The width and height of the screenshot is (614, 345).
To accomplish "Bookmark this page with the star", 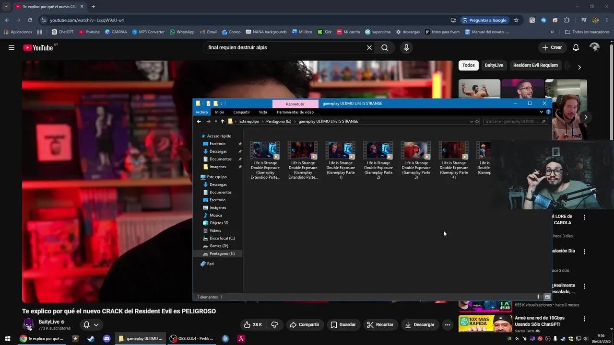I will click(516, 20).
